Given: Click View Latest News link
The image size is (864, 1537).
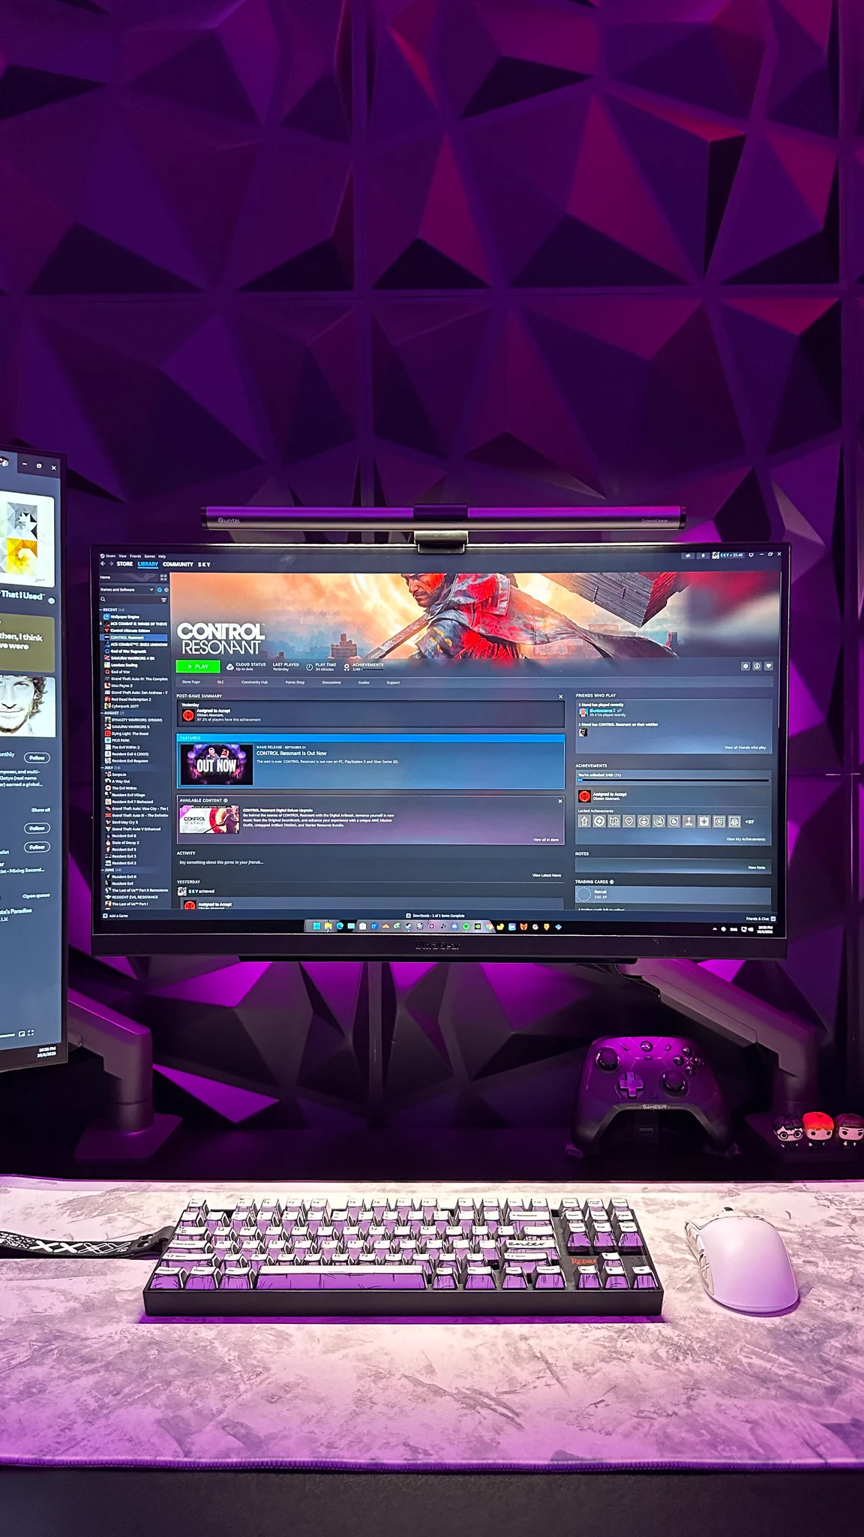Looking at the screenshot, I should (547, 875).
